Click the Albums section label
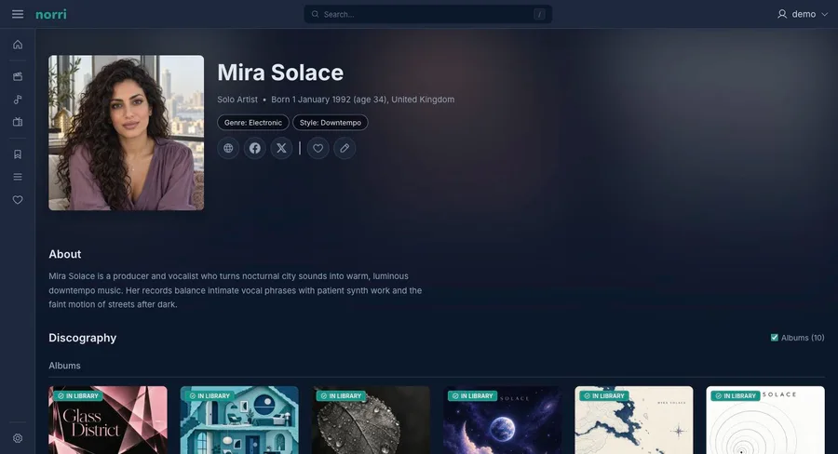This screenshot has height=454, width=838. coord(64,366)
